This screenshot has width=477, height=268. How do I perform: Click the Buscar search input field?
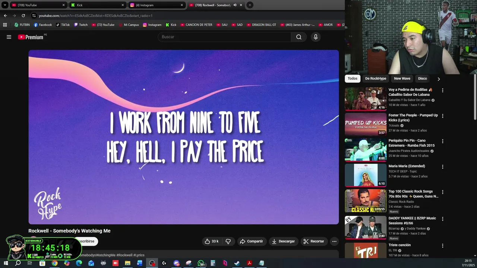coord(225,37)
